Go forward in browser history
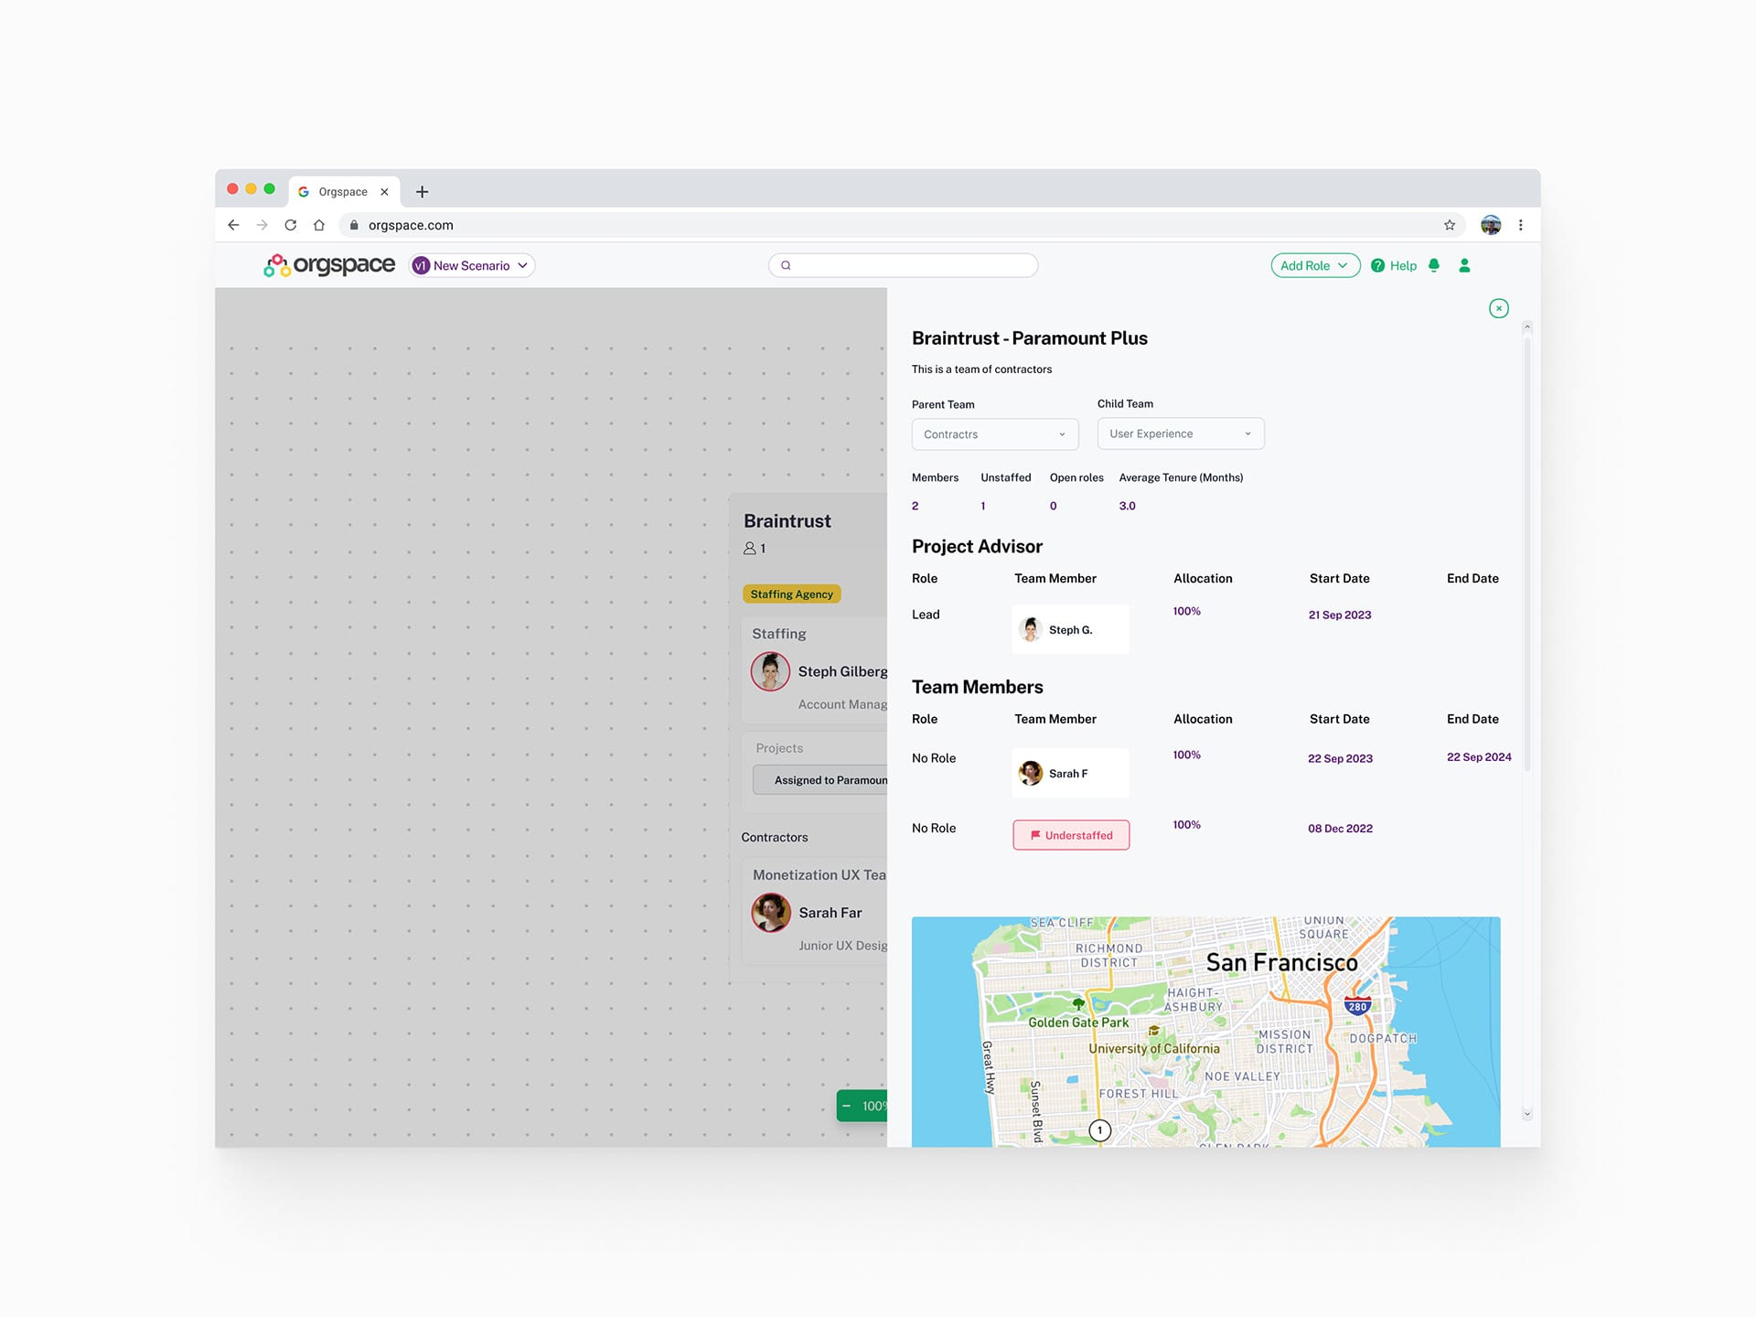 [x=262, y=225]
